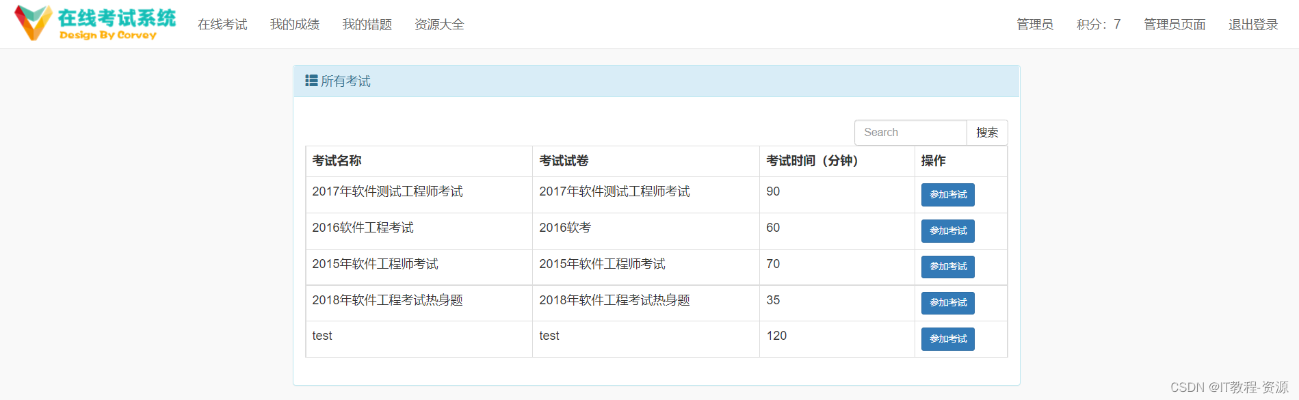Click the 搜索 button
This screenshot has height=400, width=1299.
987,133
